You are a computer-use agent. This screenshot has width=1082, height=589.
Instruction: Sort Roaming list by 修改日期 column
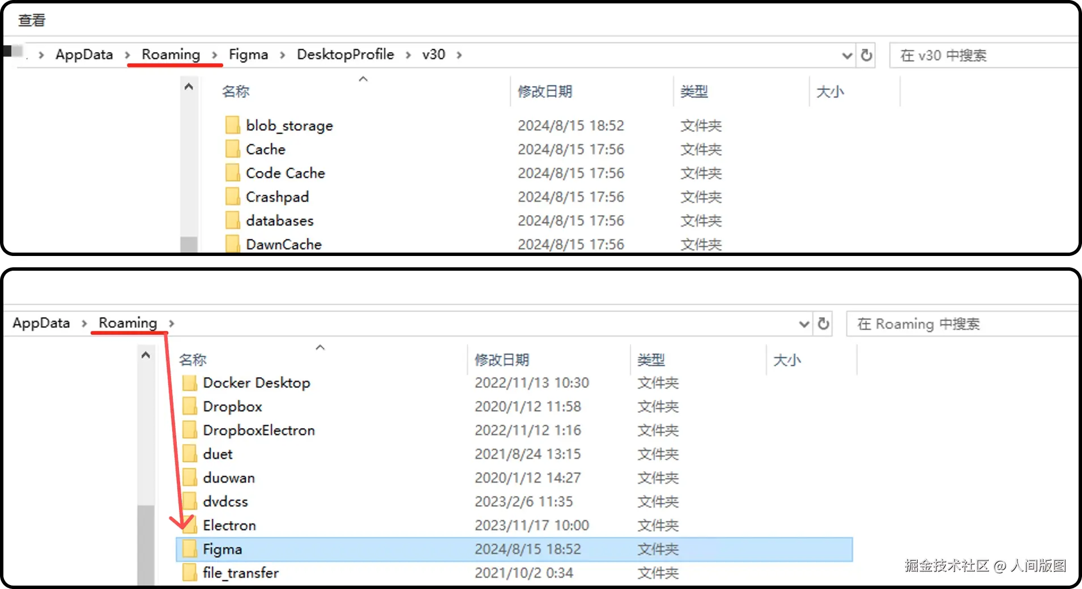pyautogui.click(x=502, y=360)
